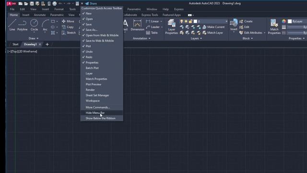This screenshot has height=173, width=307.
Task: Uncheck New in Quick Access menu
Action: 102,13
